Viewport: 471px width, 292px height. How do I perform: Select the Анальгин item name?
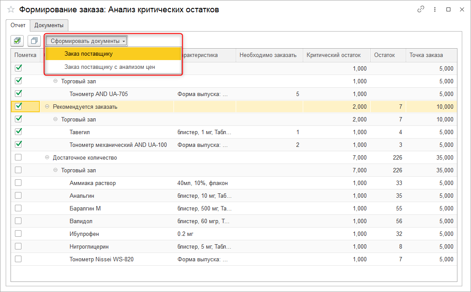[81, 196]
